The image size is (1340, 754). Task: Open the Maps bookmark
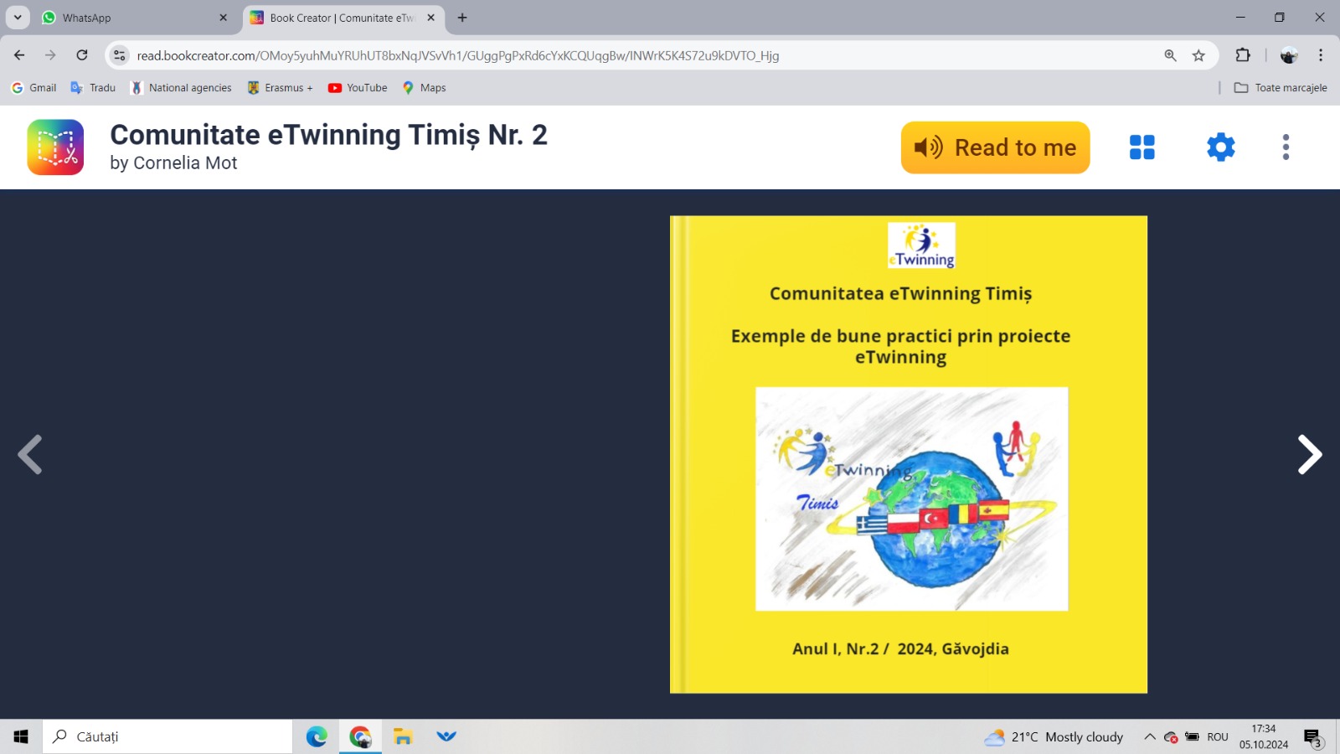click(x=424, y=88)
